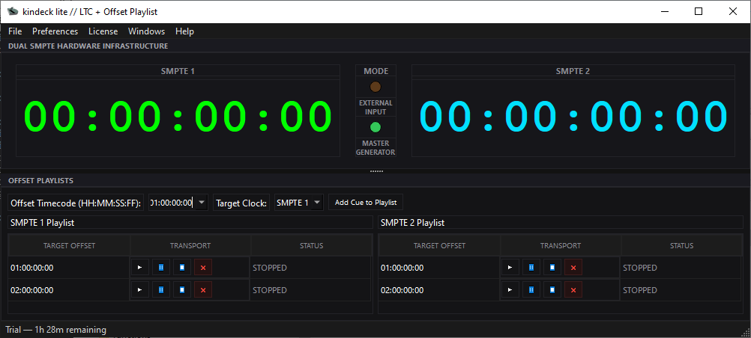The image size is (751, 338).
Task: Pause the 02:00:00:00 cue in SMPTE 2 Playlist
Action: (531, 289)
